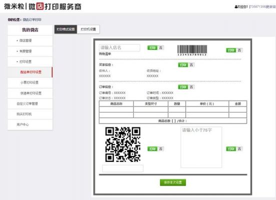
Task: Open 自定义订单管理 in the sidebar
Action: [30, 103]
